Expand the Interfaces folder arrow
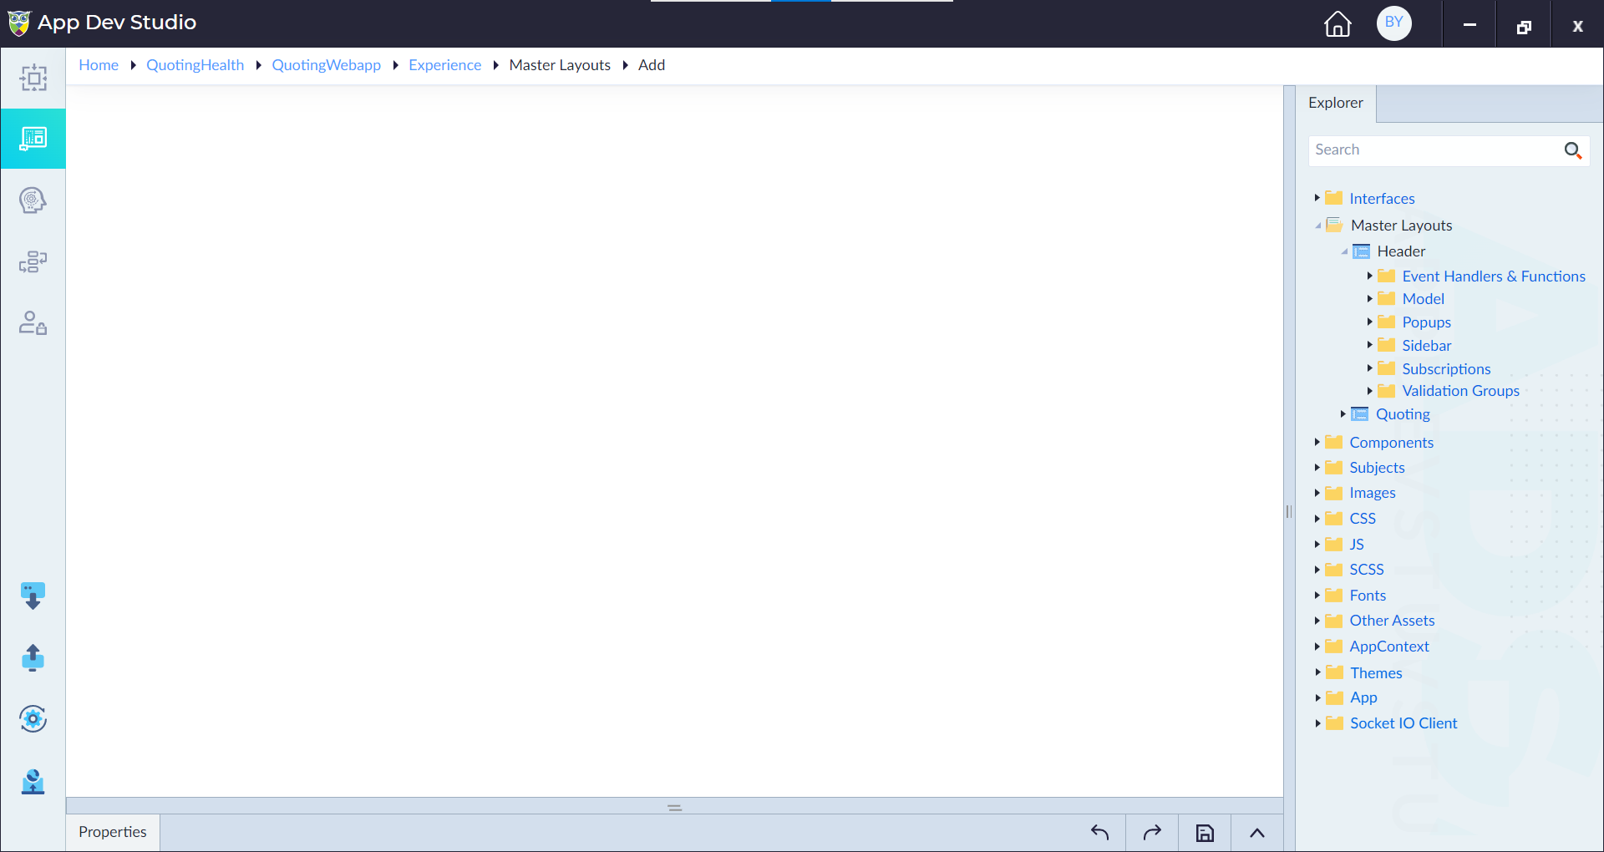Image resolution: width=1604 pixels, height=852 pixels. pyautogui.click(x=1317, y=198)
